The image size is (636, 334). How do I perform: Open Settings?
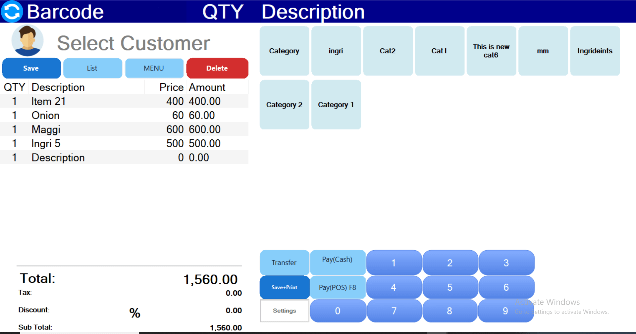click(284, 311)
